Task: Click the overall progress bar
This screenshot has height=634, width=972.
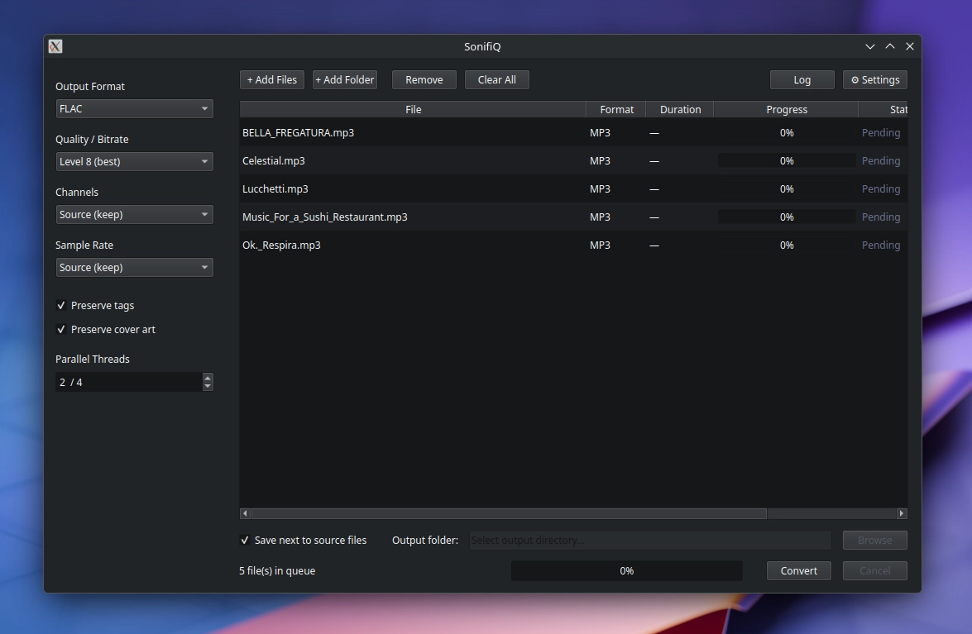Action: 627,571
